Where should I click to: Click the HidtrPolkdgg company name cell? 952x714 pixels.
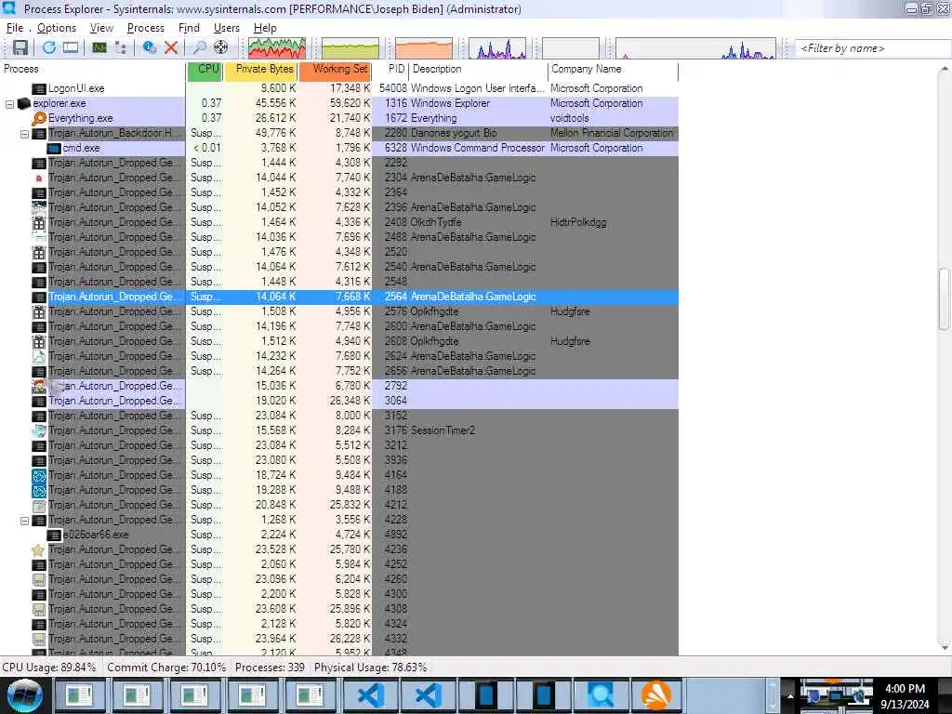click(x=578, y=222)
